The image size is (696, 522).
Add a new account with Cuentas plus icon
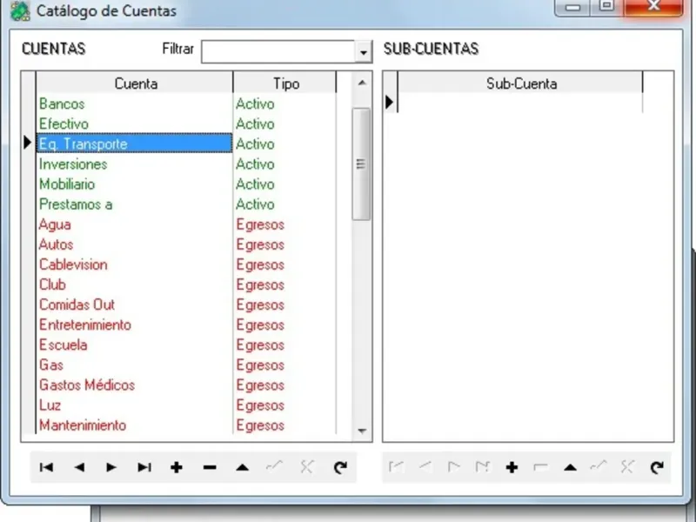point(177,467)
